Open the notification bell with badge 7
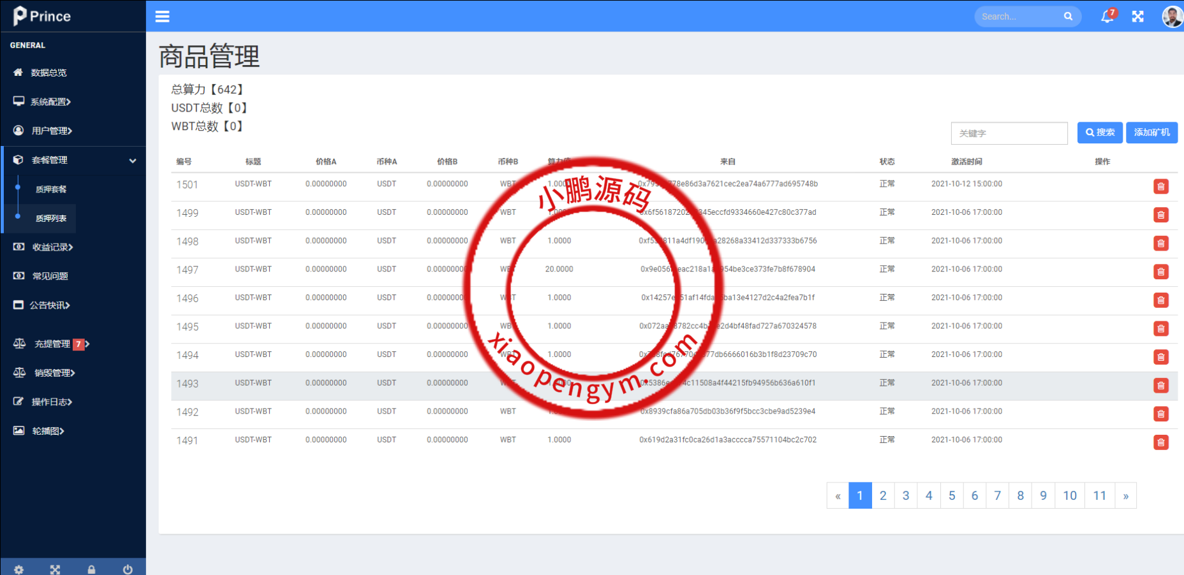1184x575 pixels. coord(1106,17)
